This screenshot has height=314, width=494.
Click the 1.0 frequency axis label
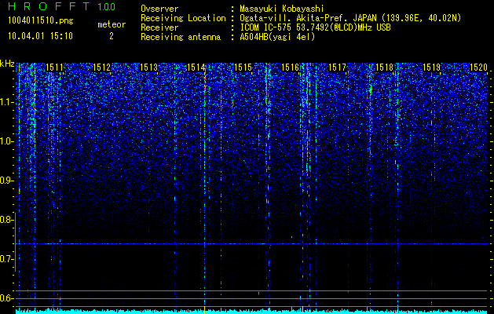[x=7, y=142]
